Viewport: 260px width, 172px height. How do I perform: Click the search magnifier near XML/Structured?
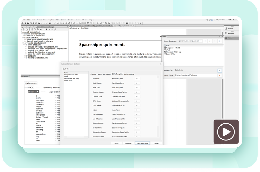point(207,20)
